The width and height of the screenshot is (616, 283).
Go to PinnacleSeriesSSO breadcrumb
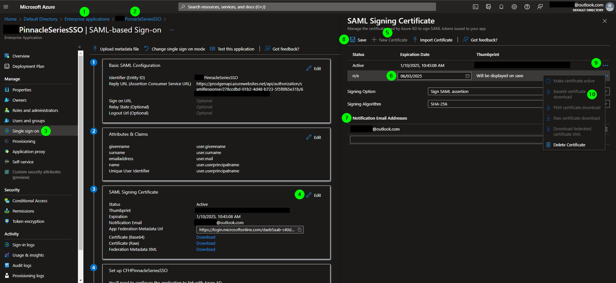click(143, 19)
